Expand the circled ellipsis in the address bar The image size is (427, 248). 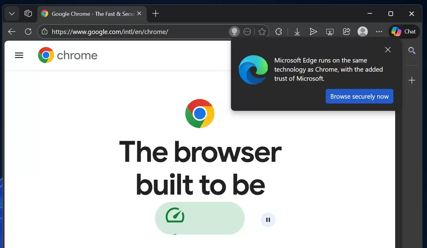click(x=247, y=32)
